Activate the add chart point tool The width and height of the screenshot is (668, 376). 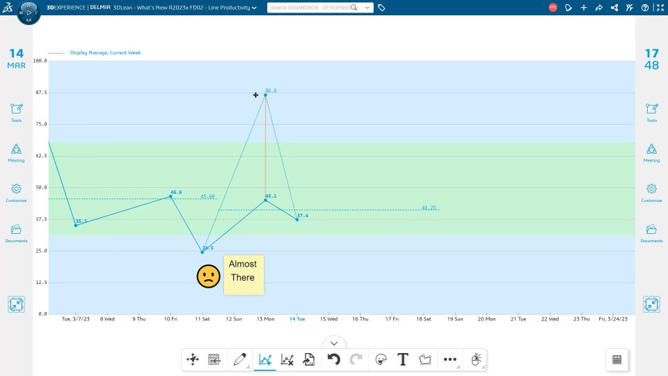264,359
